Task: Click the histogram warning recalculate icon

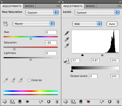Action: [66, 61]
